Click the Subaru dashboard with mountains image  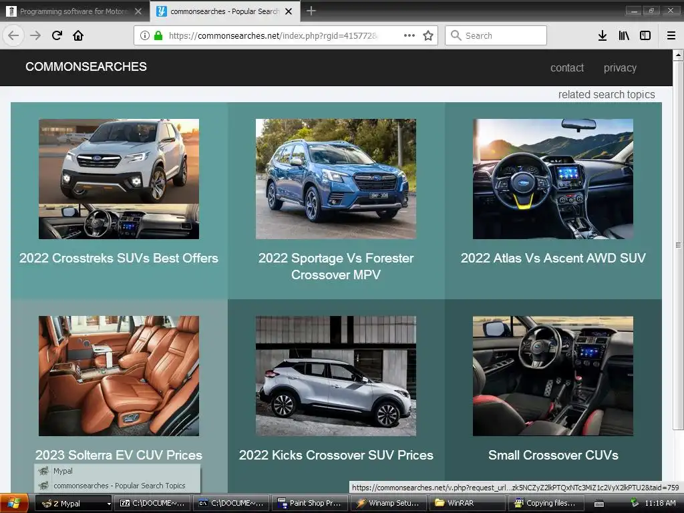coord(553,179)
